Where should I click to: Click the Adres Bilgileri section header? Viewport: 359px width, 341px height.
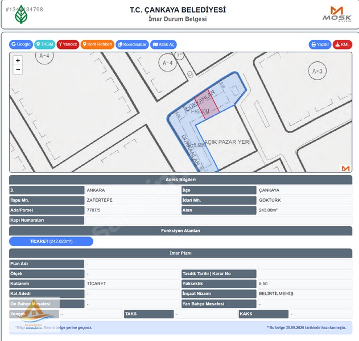tap(181, 180)
